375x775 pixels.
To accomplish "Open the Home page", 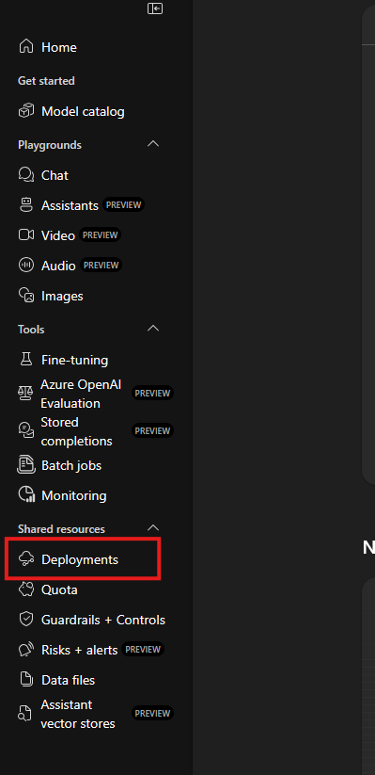I will point(59,47).
